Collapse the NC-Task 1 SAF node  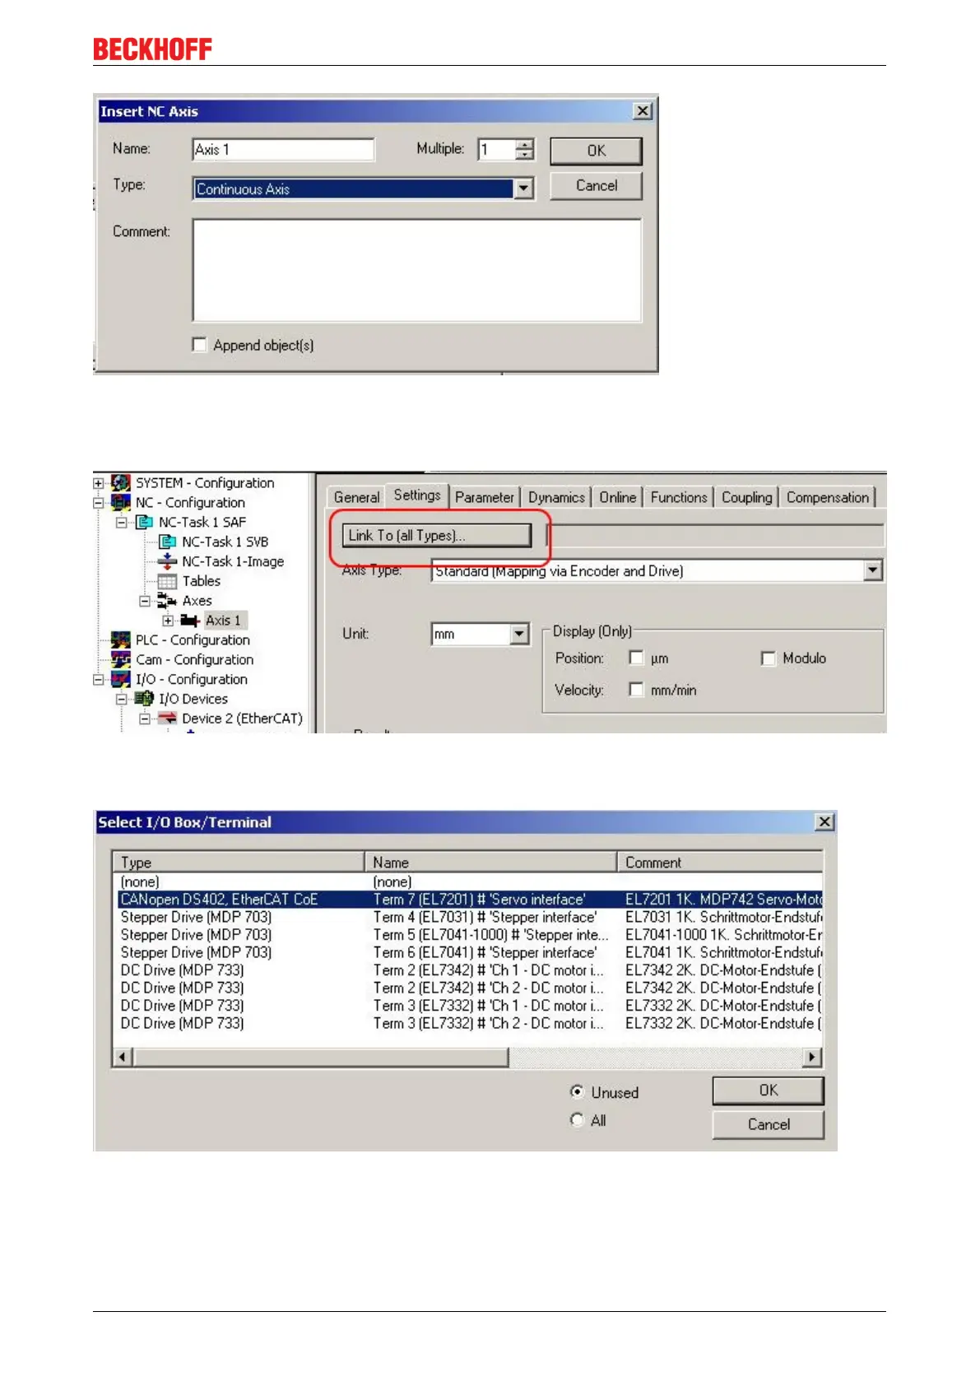coord(122,523)
